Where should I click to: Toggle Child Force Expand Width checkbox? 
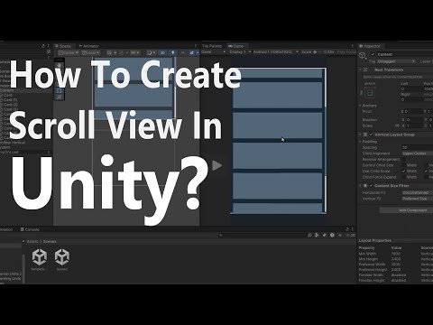pyautogui.click(x=404, y=177)
